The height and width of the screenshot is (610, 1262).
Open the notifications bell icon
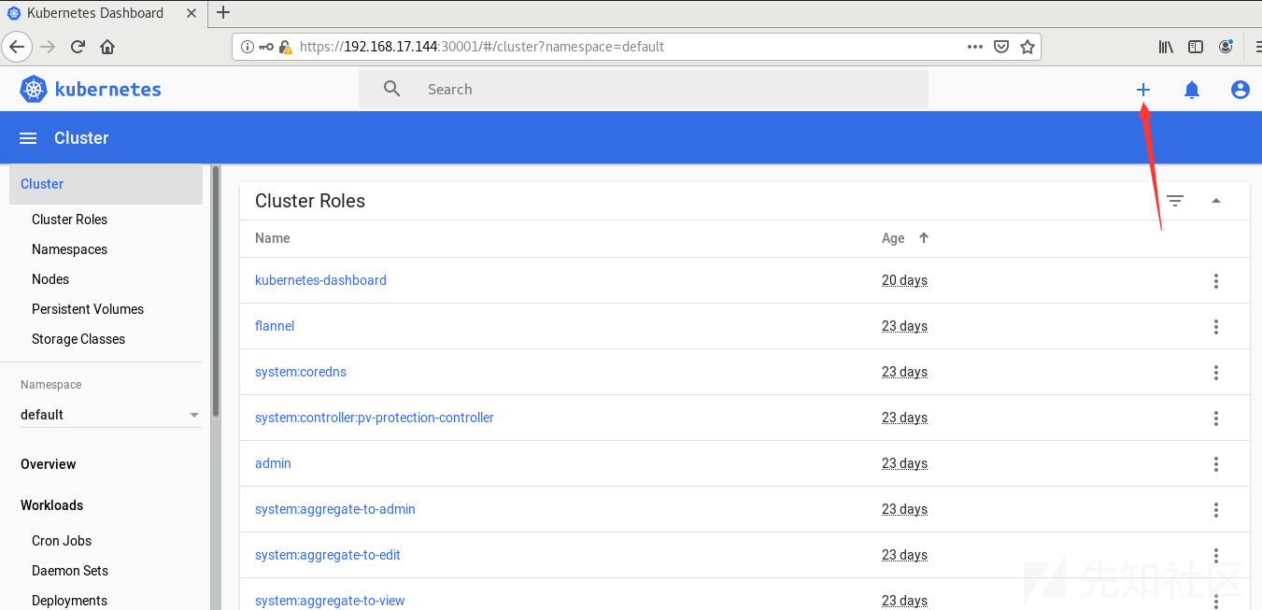click(1192, 90)
